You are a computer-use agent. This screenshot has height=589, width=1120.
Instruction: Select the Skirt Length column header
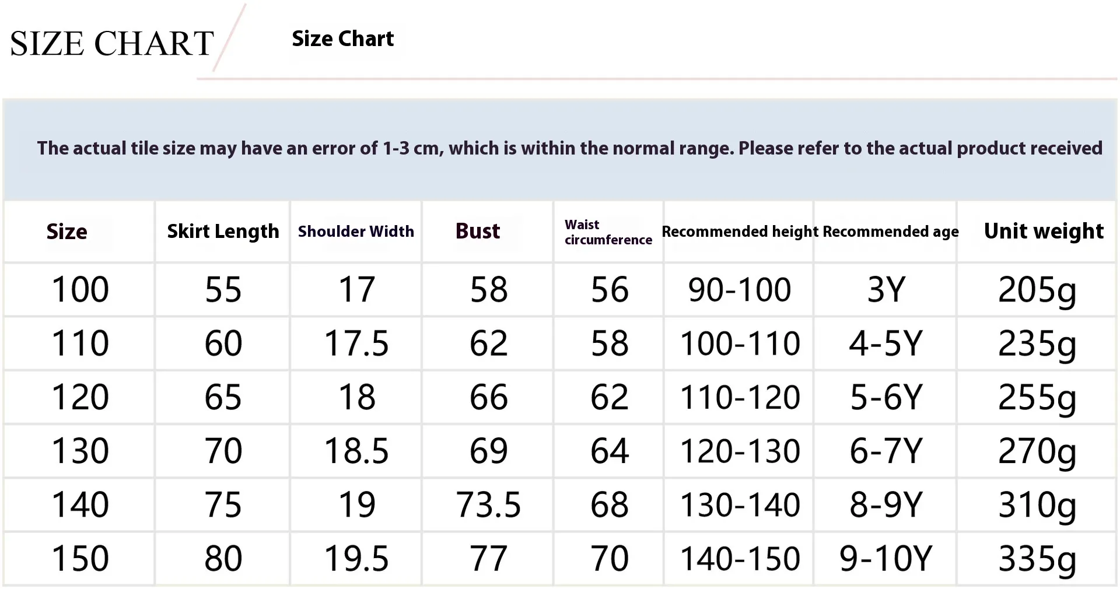point(223,232)
